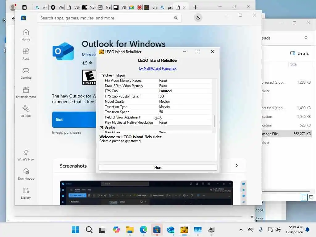Click the Store search magnifier icon
This screenshot has height=237, width=316.
(x=176, y=18)
